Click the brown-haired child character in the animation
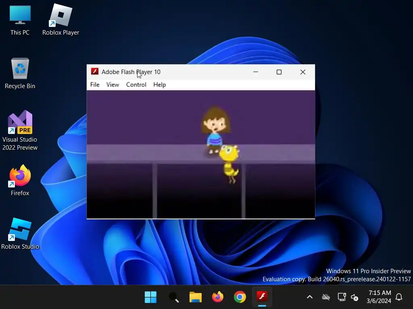Viewport: 413px width, 309px height. point(215,130)
